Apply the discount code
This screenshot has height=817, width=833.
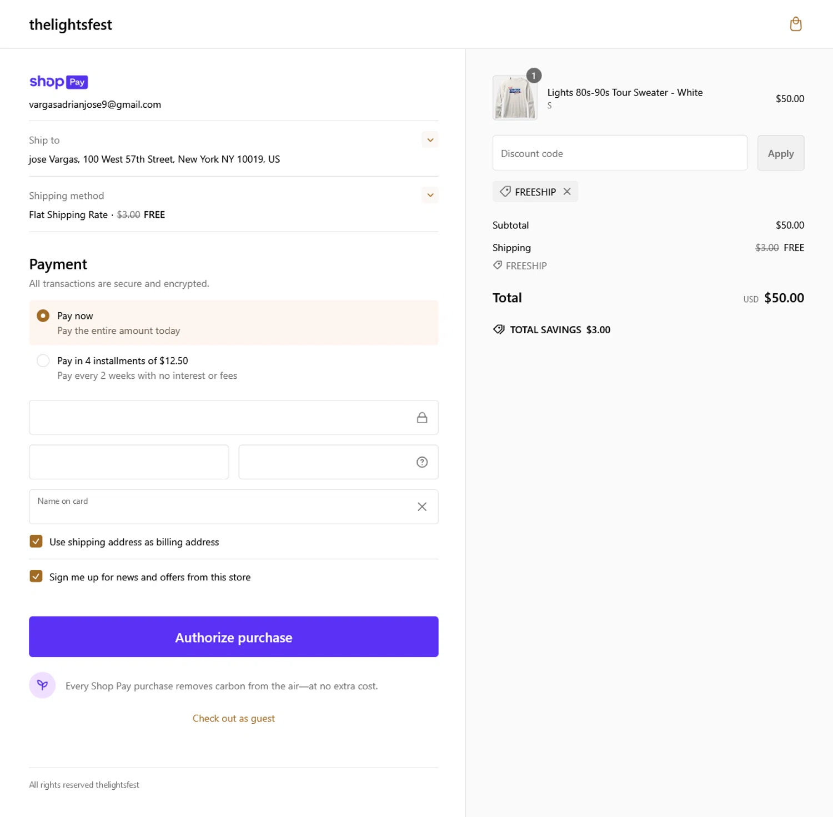(781, 153)
